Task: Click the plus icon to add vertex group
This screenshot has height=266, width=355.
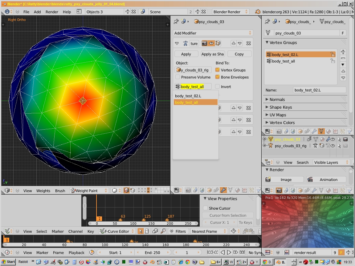Action: point(343,52)
